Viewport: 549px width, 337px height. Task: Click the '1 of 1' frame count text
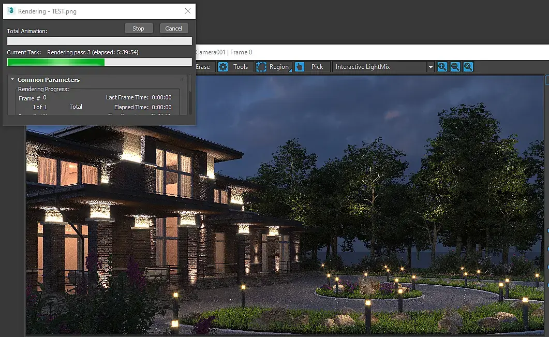40,107
